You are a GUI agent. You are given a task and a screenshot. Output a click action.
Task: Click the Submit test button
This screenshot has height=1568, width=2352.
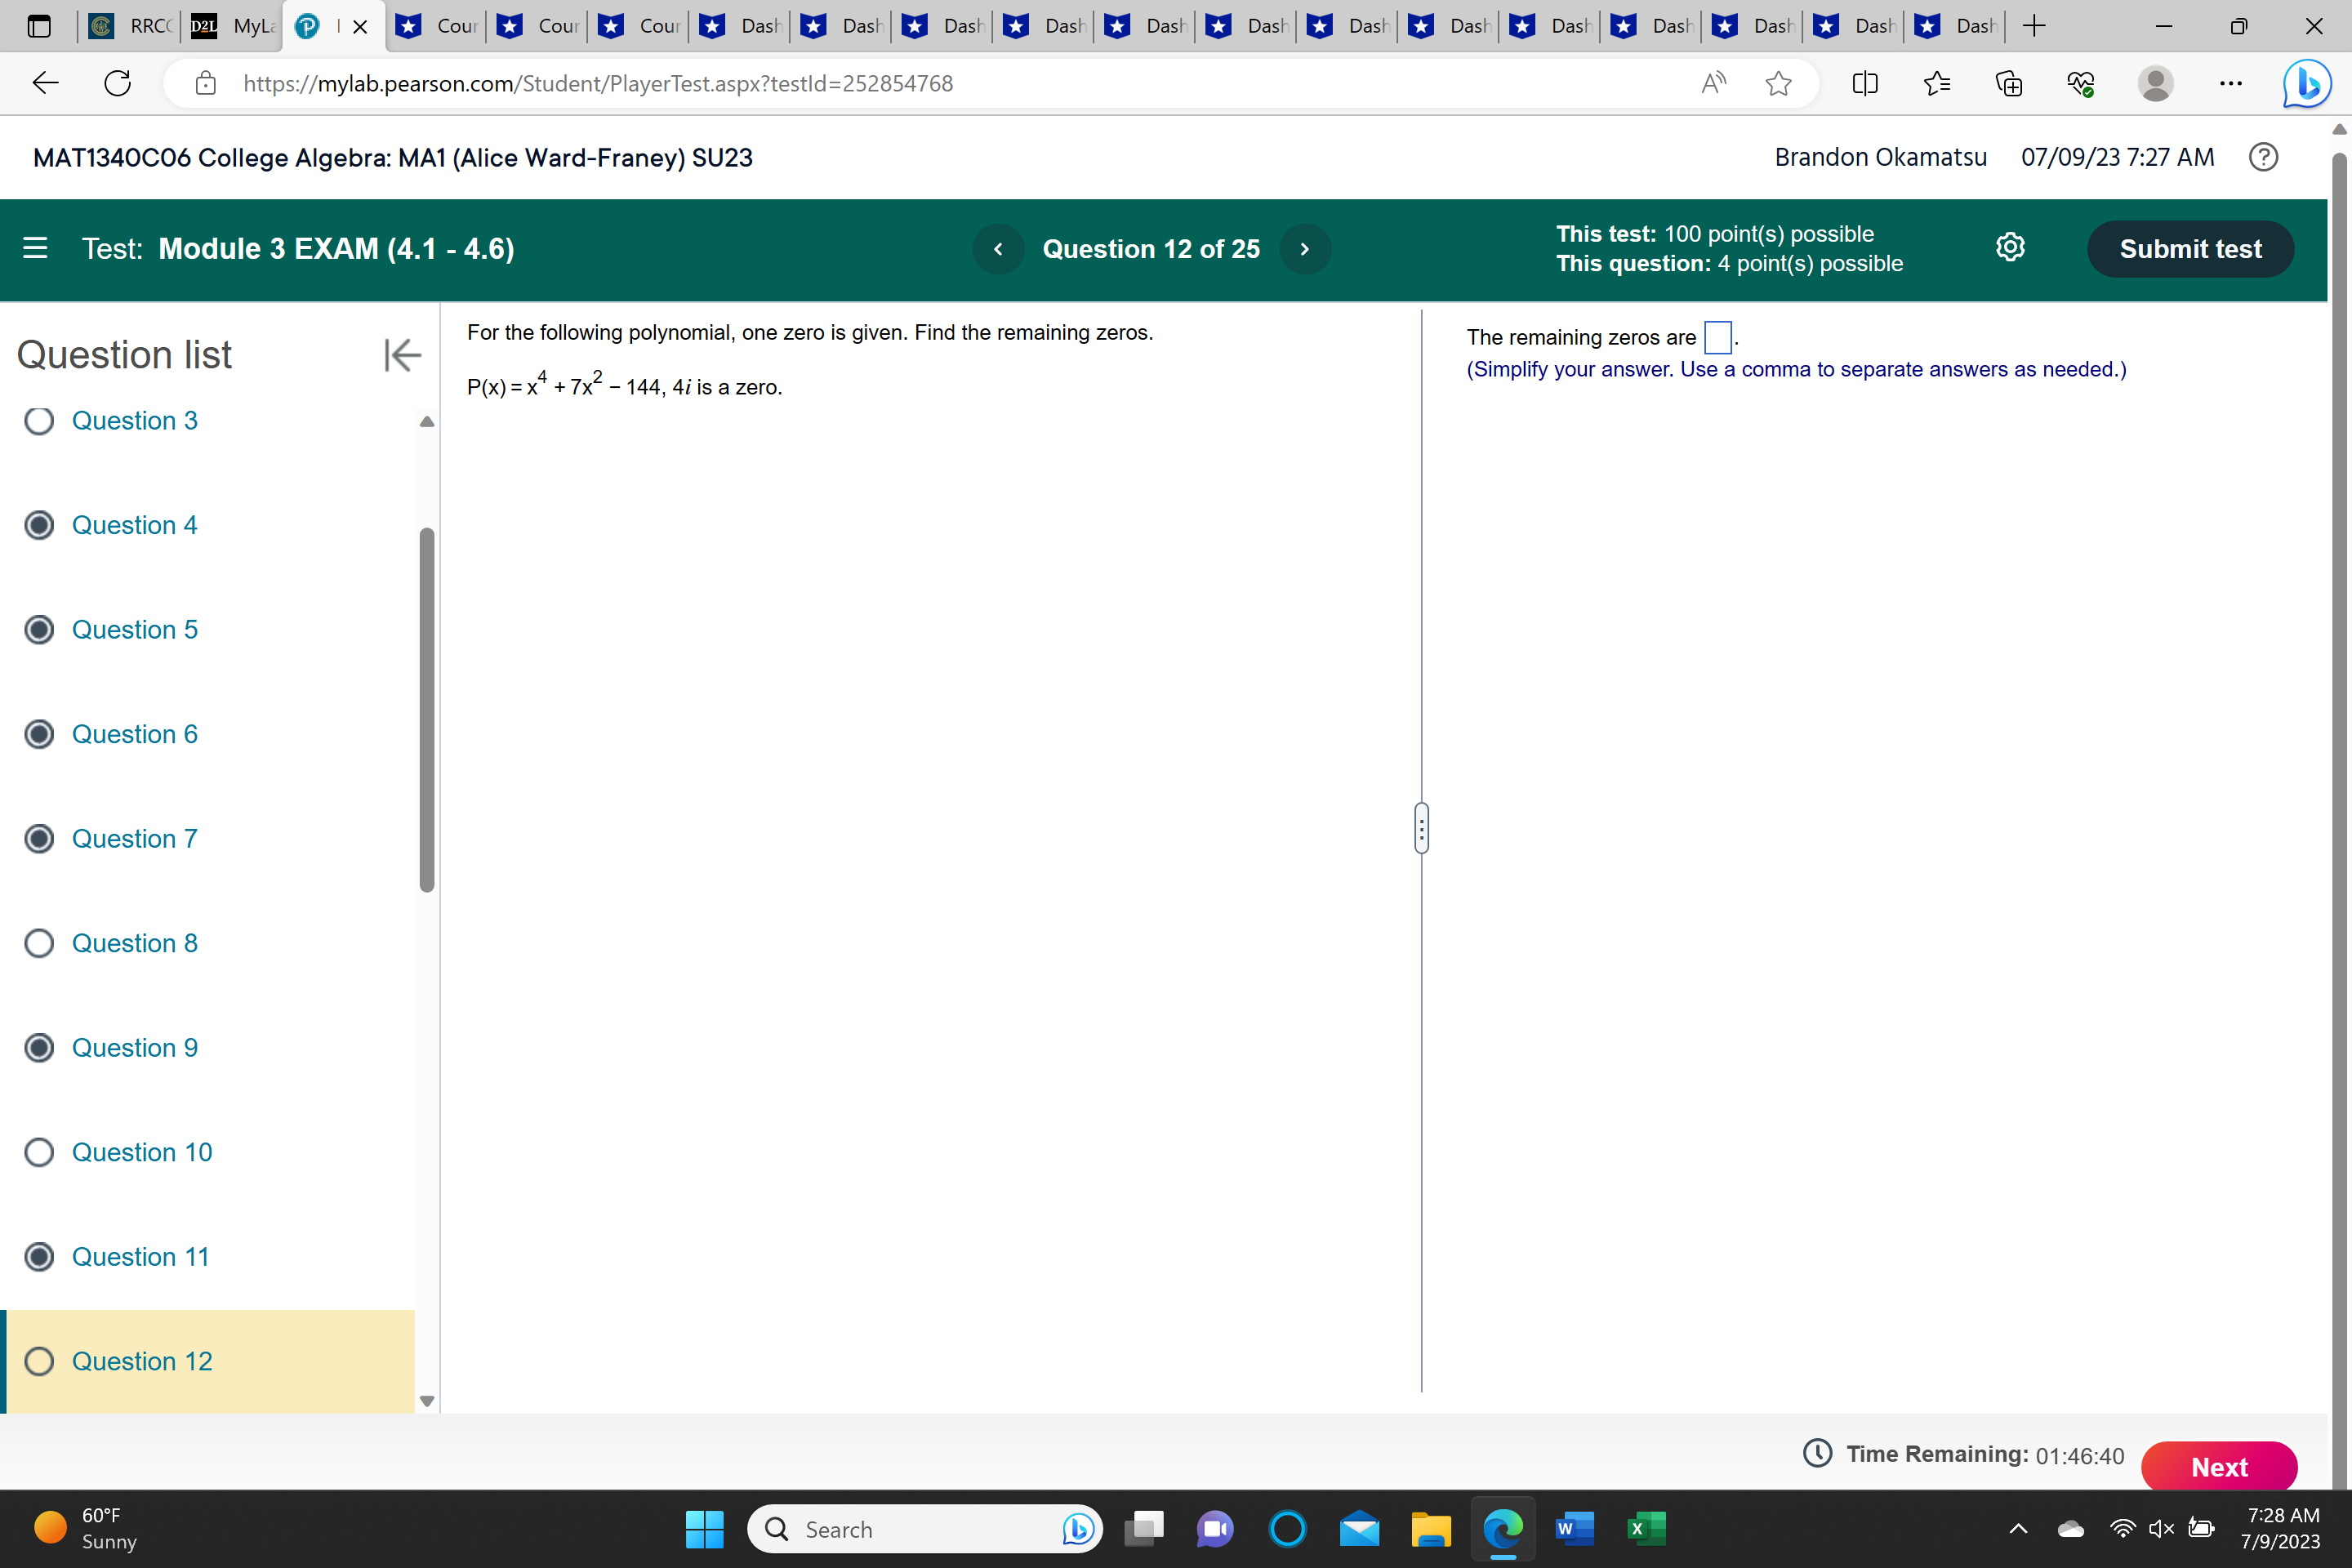(x=2190, y=249)
